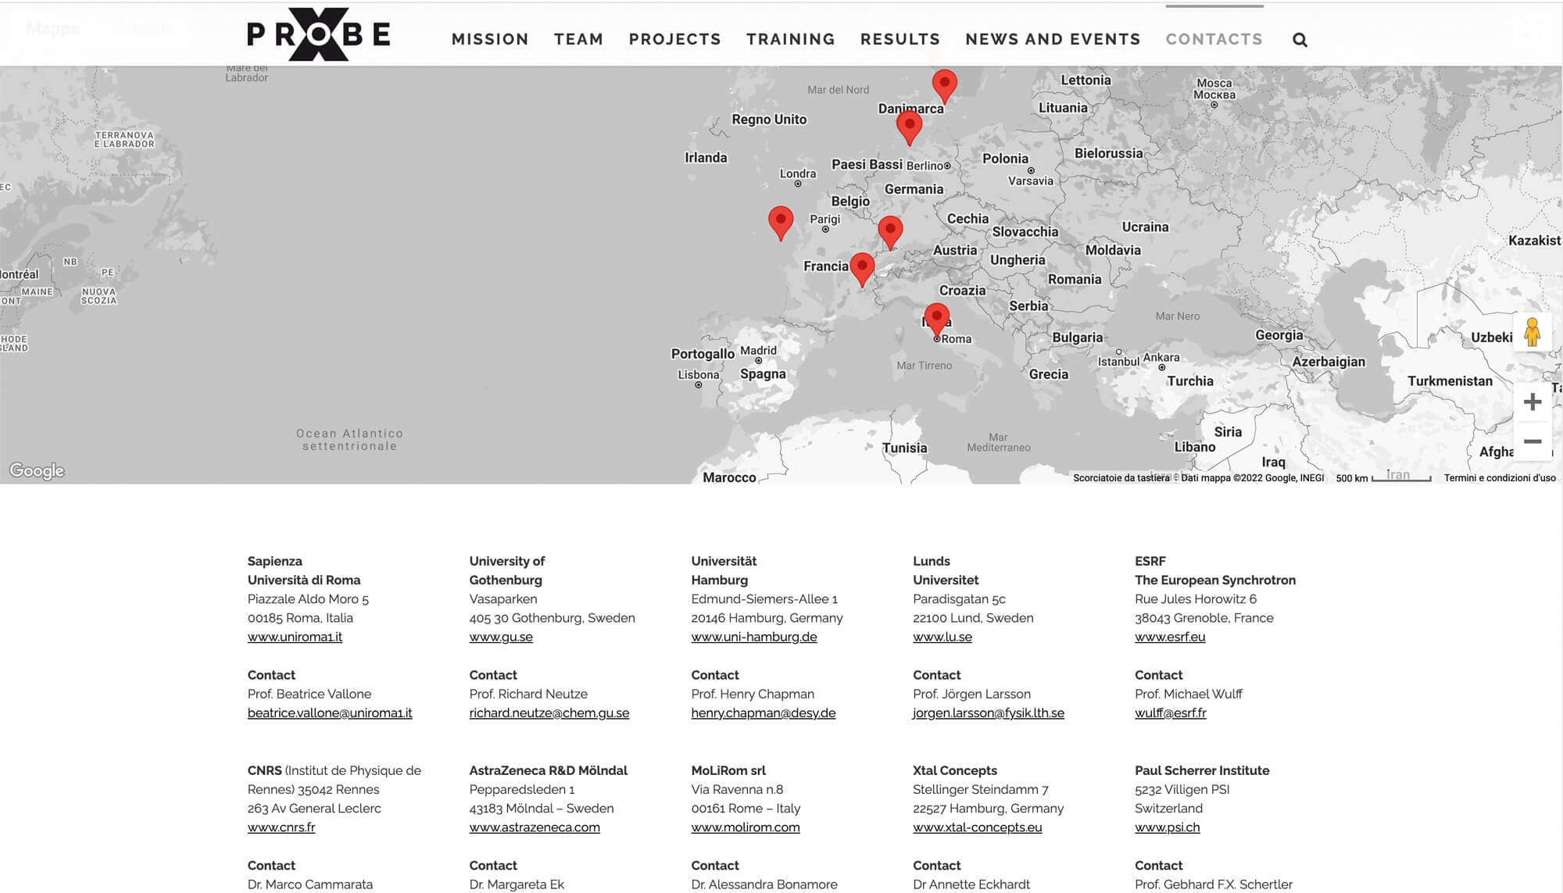1563x893 pixels.
Task: Click the map pin over Switzerland
Action: click(x=890, y=233)
